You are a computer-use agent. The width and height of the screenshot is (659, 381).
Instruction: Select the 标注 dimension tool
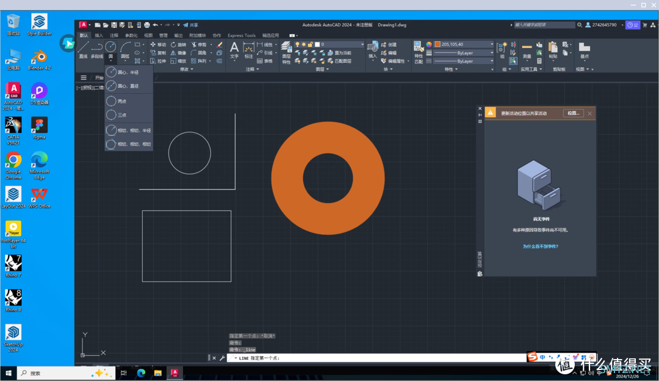(x=249, y=49)
